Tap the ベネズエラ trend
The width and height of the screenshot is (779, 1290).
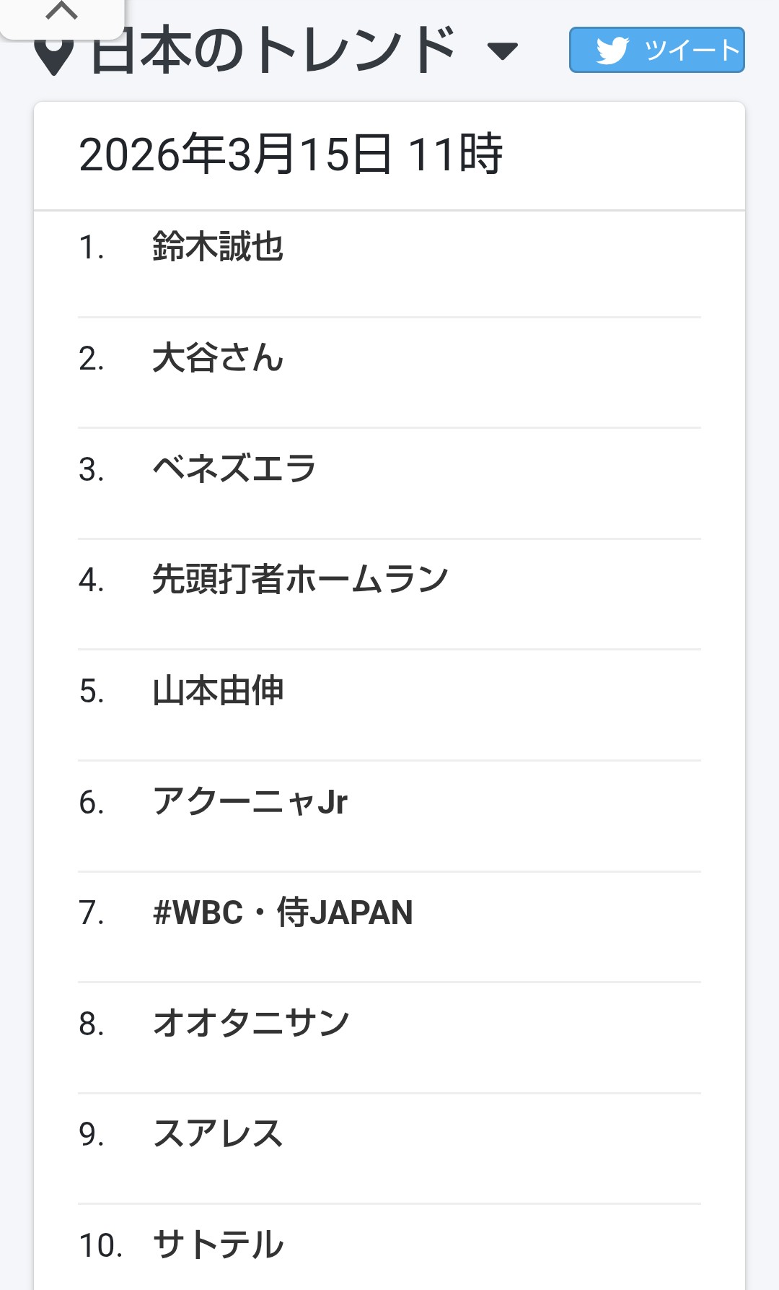point(234,469)
